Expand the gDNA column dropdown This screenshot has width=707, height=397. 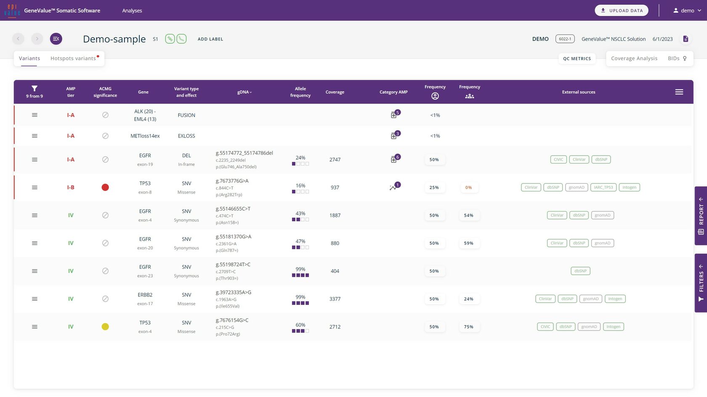(245, 92)
